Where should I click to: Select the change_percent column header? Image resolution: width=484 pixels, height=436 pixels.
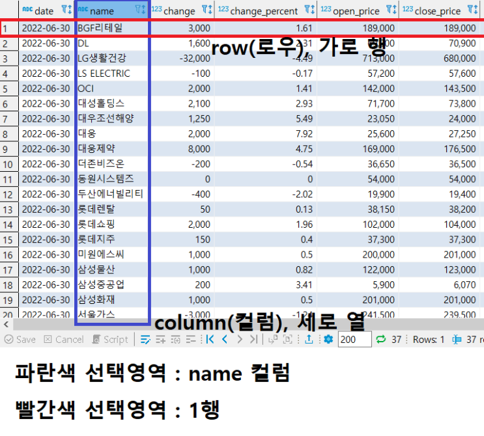[x=266, y=10]
